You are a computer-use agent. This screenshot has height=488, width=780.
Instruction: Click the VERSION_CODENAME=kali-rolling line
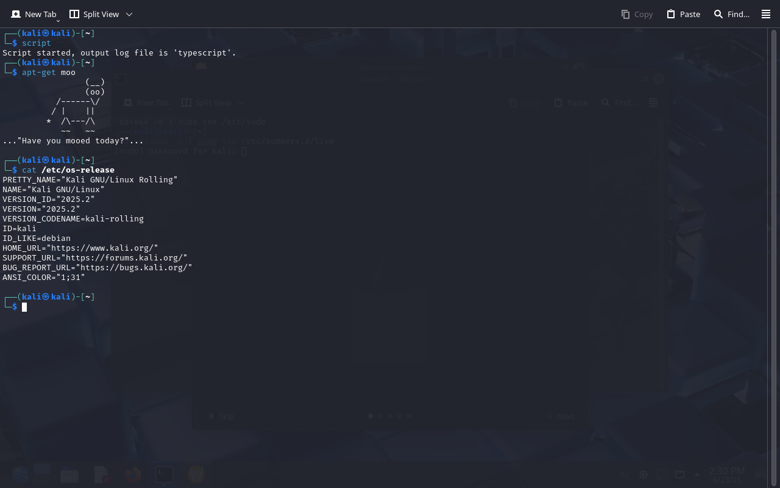tap(73, 219)
